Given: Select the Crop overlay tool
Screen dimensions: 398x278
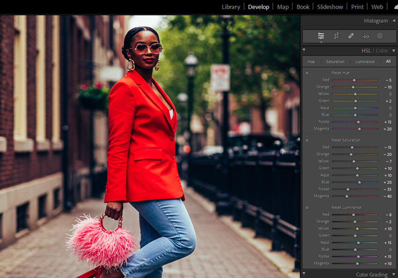Looking at the screenshot, I should tap(336, 36).
